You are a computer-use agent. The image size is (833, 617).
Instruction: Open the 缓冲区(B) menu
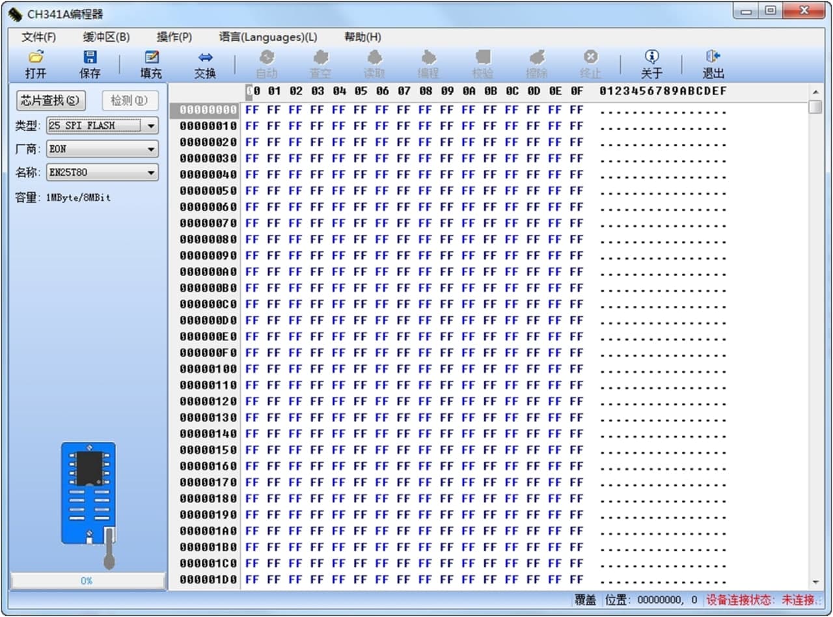(x=107, y=37)
